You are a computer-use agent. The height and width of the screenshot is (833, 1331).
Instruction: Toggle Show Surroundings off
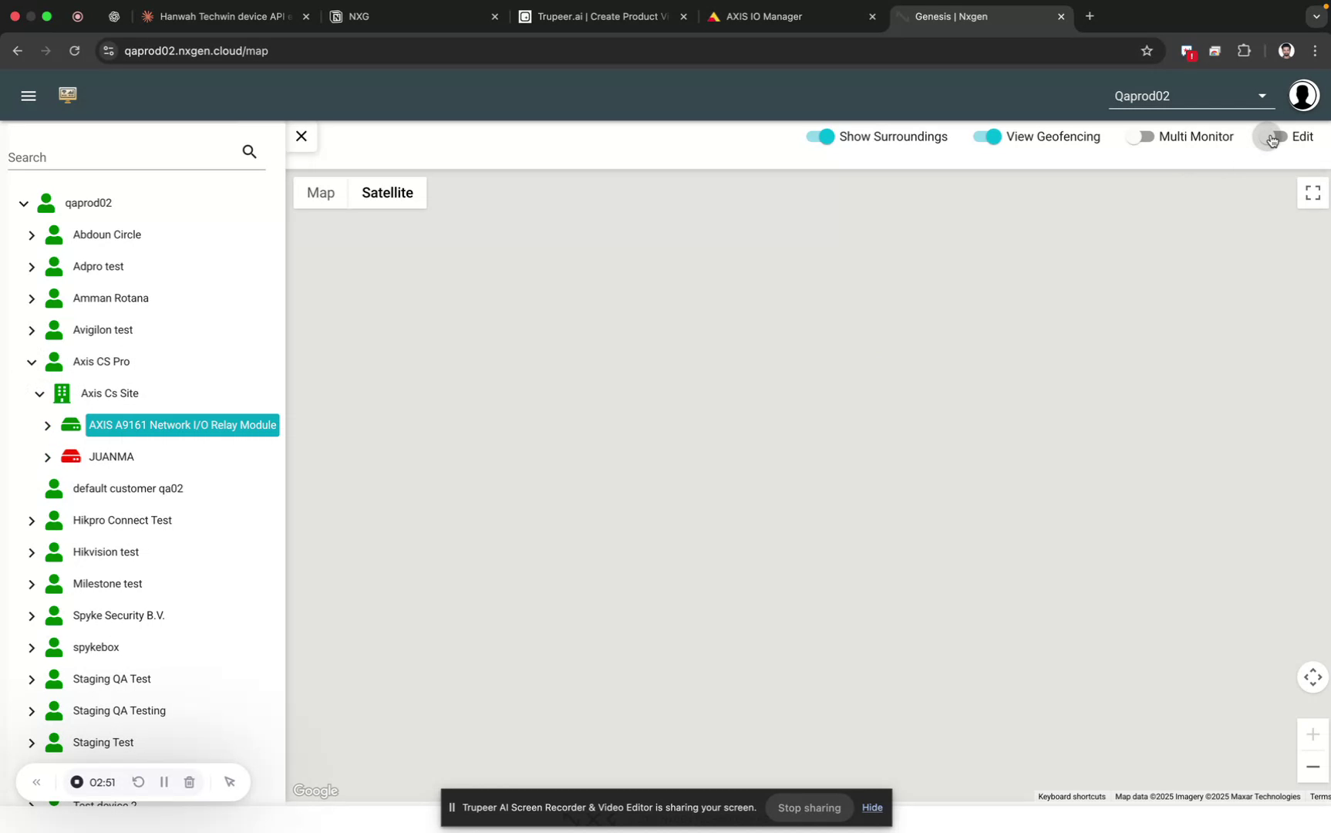click(821, 137)
